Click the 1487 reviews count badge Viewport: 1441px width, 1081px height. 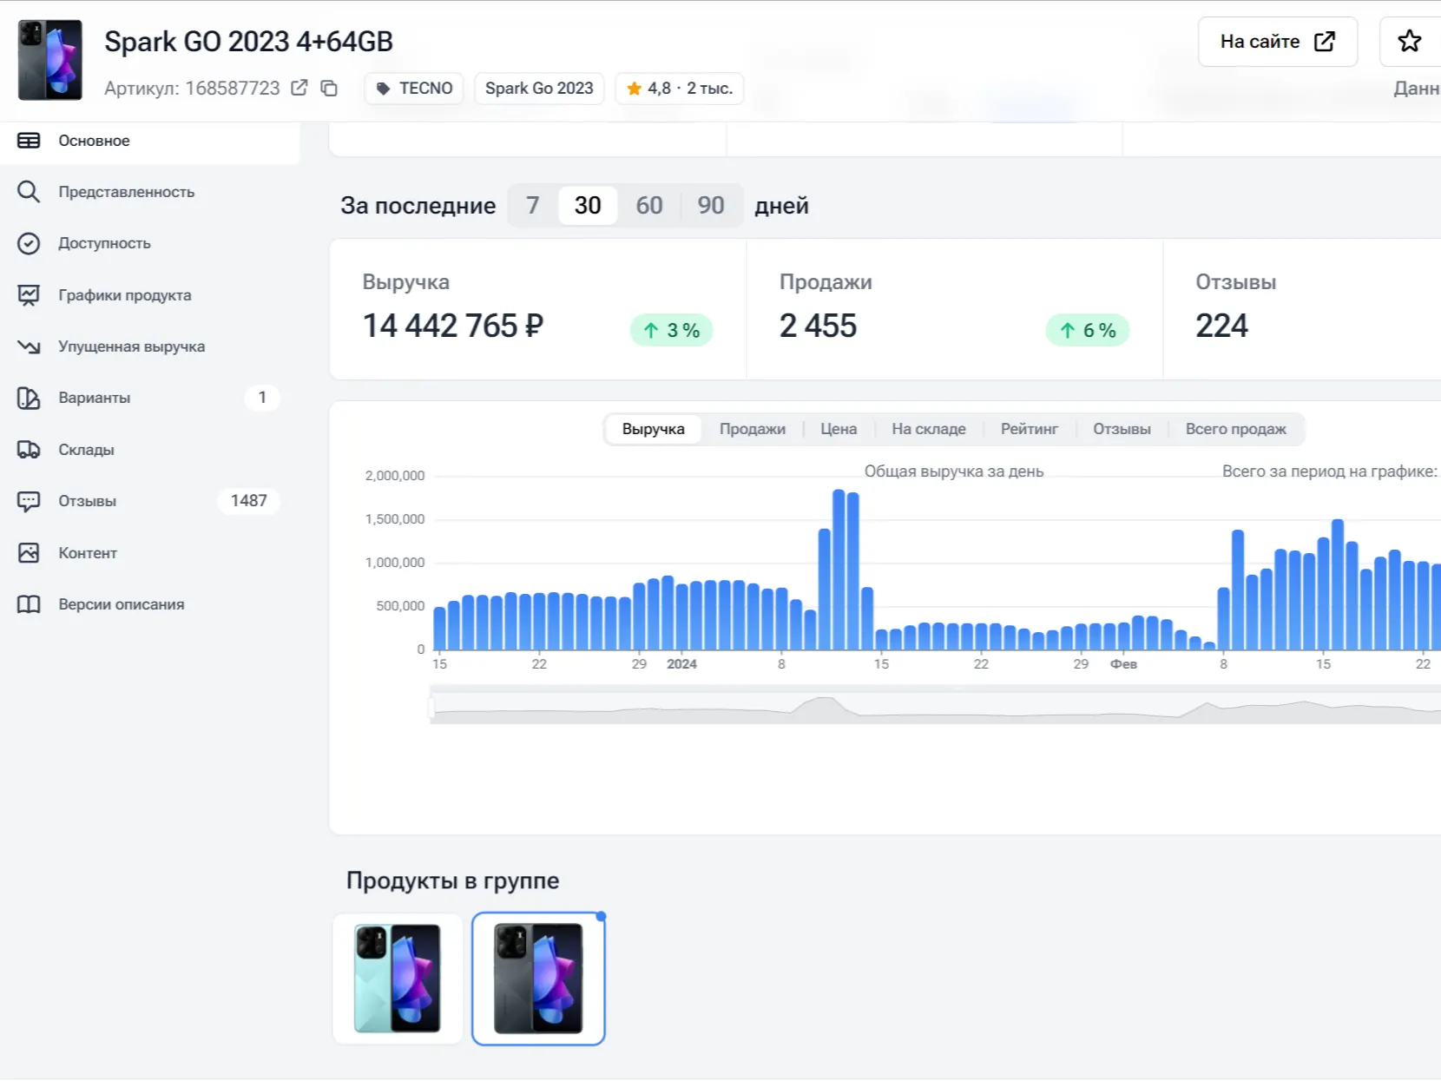point(248,501)
